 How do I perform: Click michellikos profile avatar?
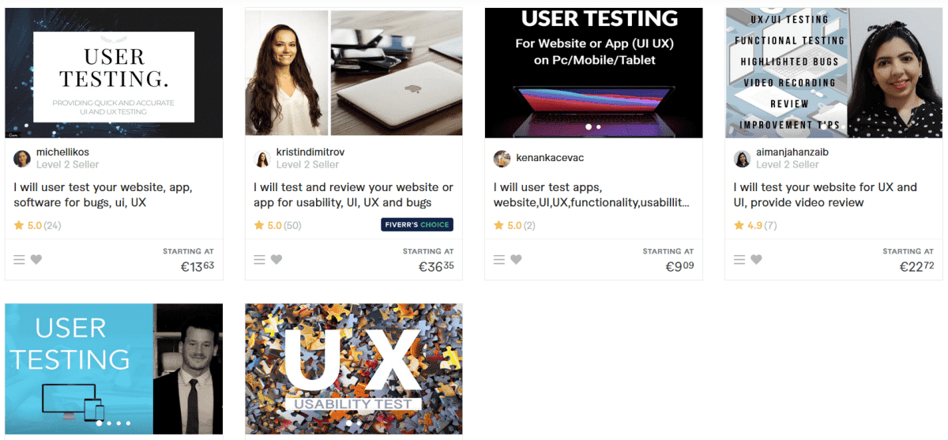pyautogui.click(x=22, y=159)
